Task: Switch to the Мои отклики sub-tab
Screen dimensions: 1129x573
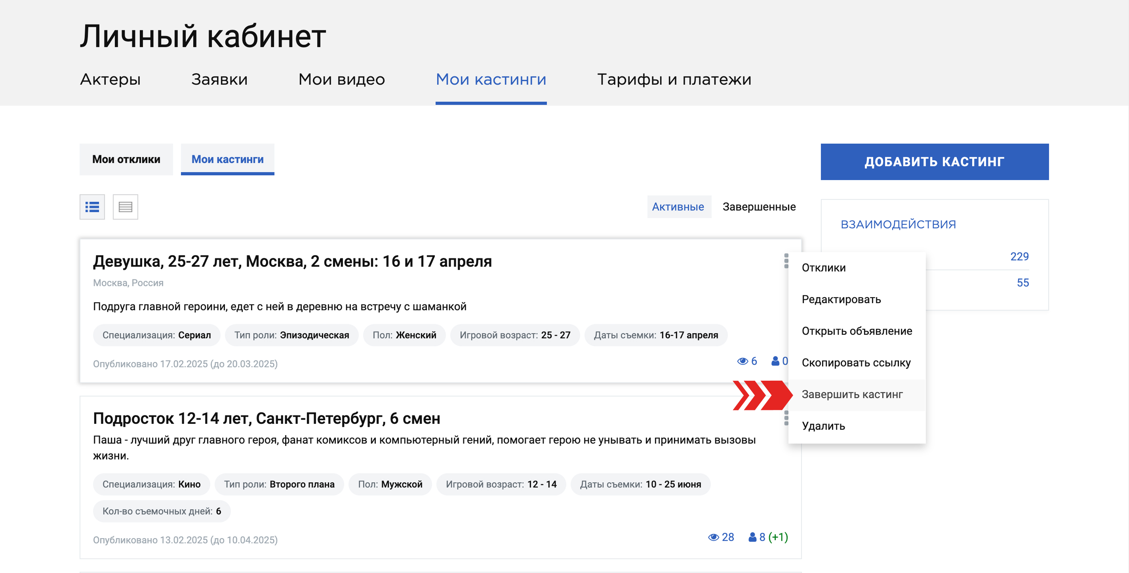Action: point(126,159)
